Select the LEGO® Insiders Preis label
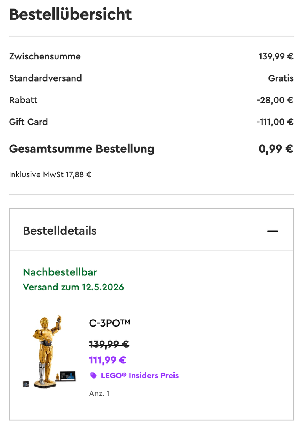 (140, 376)
